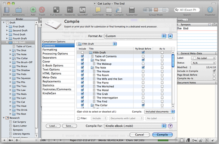This screenshot has height=144, width=219.
Task: Open the Binder toolbar icon
Action: coord(7,10)
